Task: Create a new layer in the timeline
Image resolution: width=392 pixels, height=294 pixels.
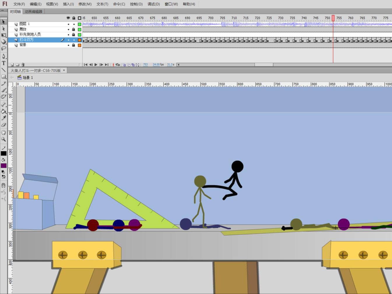Action: (12, 65)
